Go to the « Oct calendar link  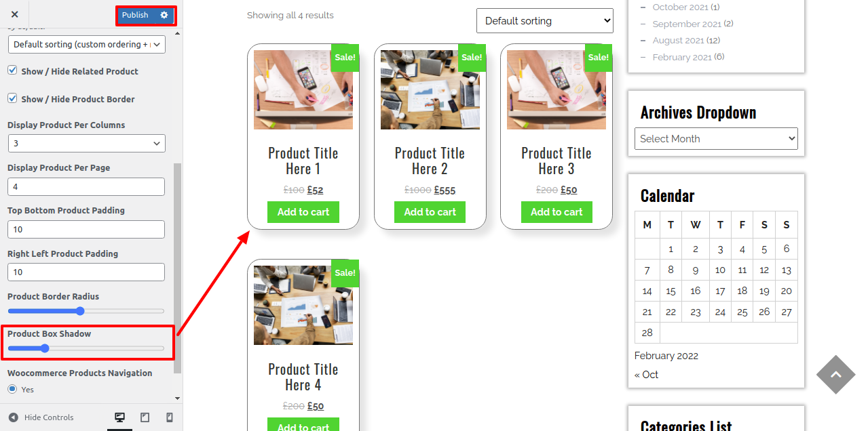[646, 374]
